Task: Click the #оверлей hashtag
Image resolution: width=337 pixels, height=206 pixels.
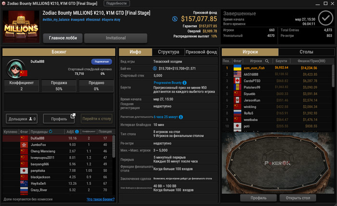Action: click(x=78, y=20)
